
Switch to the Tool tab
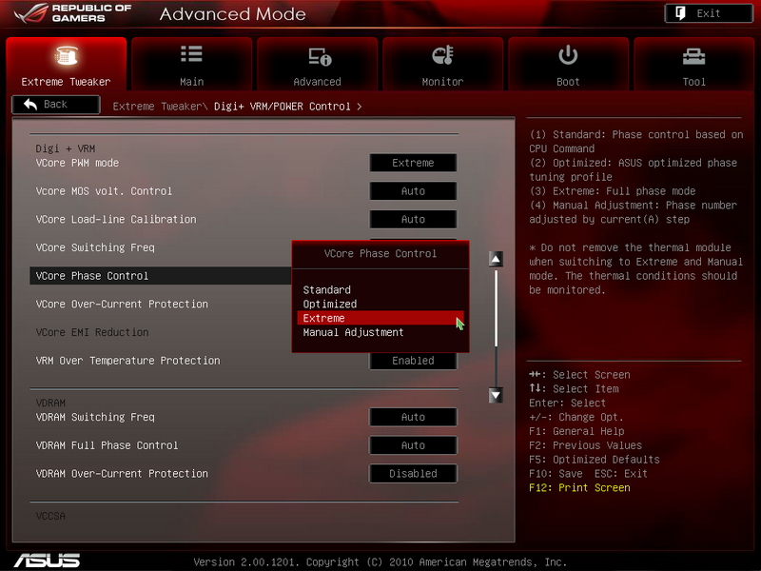click(x=694, y=64)
